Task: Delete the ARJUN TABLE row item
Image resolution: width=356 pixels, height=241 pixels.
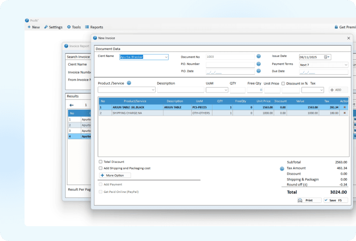Action: tap(344, 107)
